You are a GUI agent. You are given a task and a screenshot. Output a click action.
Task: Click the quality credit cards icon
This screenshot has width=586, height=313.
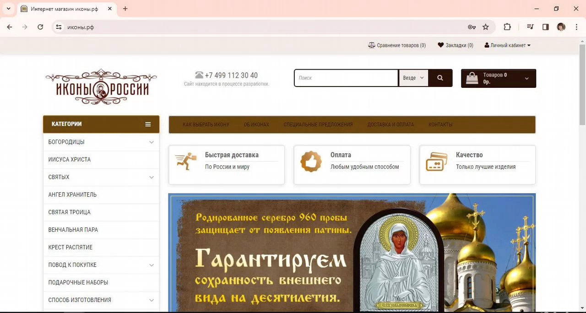coord(437,162)
